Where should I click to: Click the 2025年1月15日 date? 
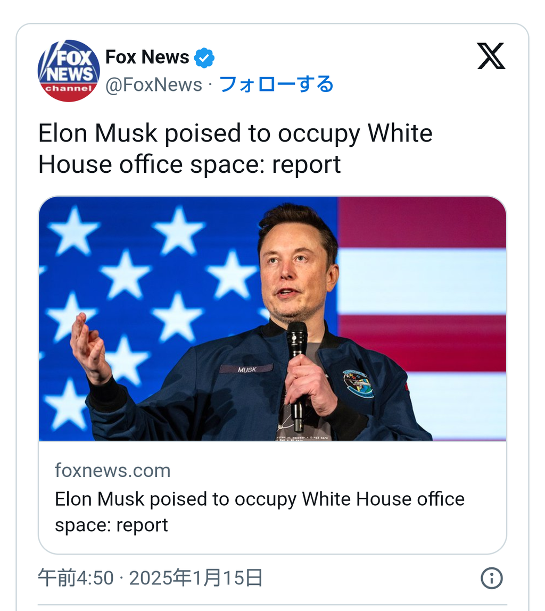click(196, 578)
